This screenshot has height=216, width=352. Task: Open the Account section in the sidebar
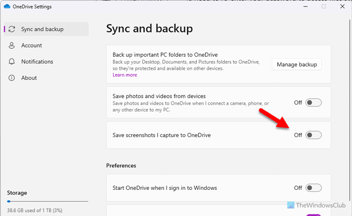tap(31, 45)
